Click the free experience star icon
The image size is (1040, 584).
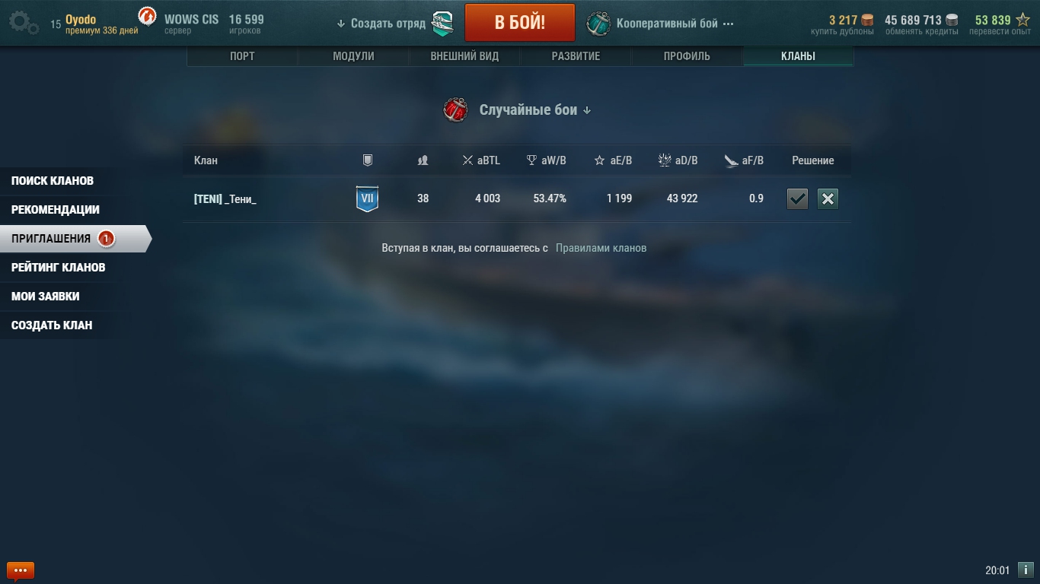[1023, 21]
